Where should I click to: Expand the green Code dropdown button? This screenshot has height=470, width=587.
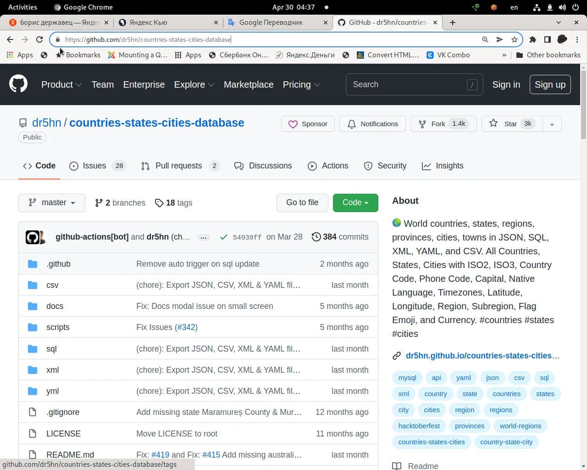click(355, 203)
